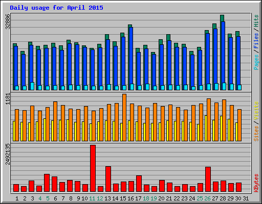This screenshot has width=262, height=204.
Task: Click the orange visits bar for day 26
Action: pos(209,120)
